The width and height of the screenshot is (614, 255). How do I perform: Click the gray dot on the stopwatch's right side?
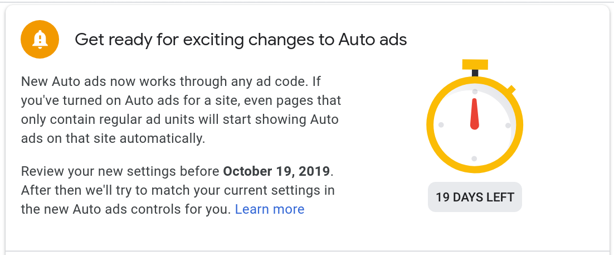pos(508,126)
